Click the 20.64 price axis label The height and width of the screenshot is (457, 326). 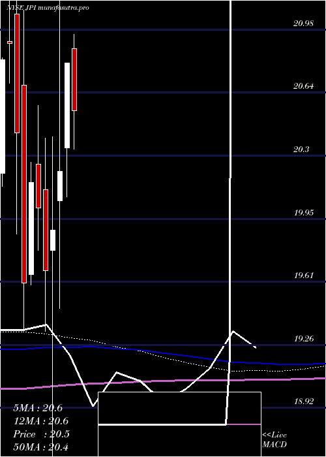304,86
